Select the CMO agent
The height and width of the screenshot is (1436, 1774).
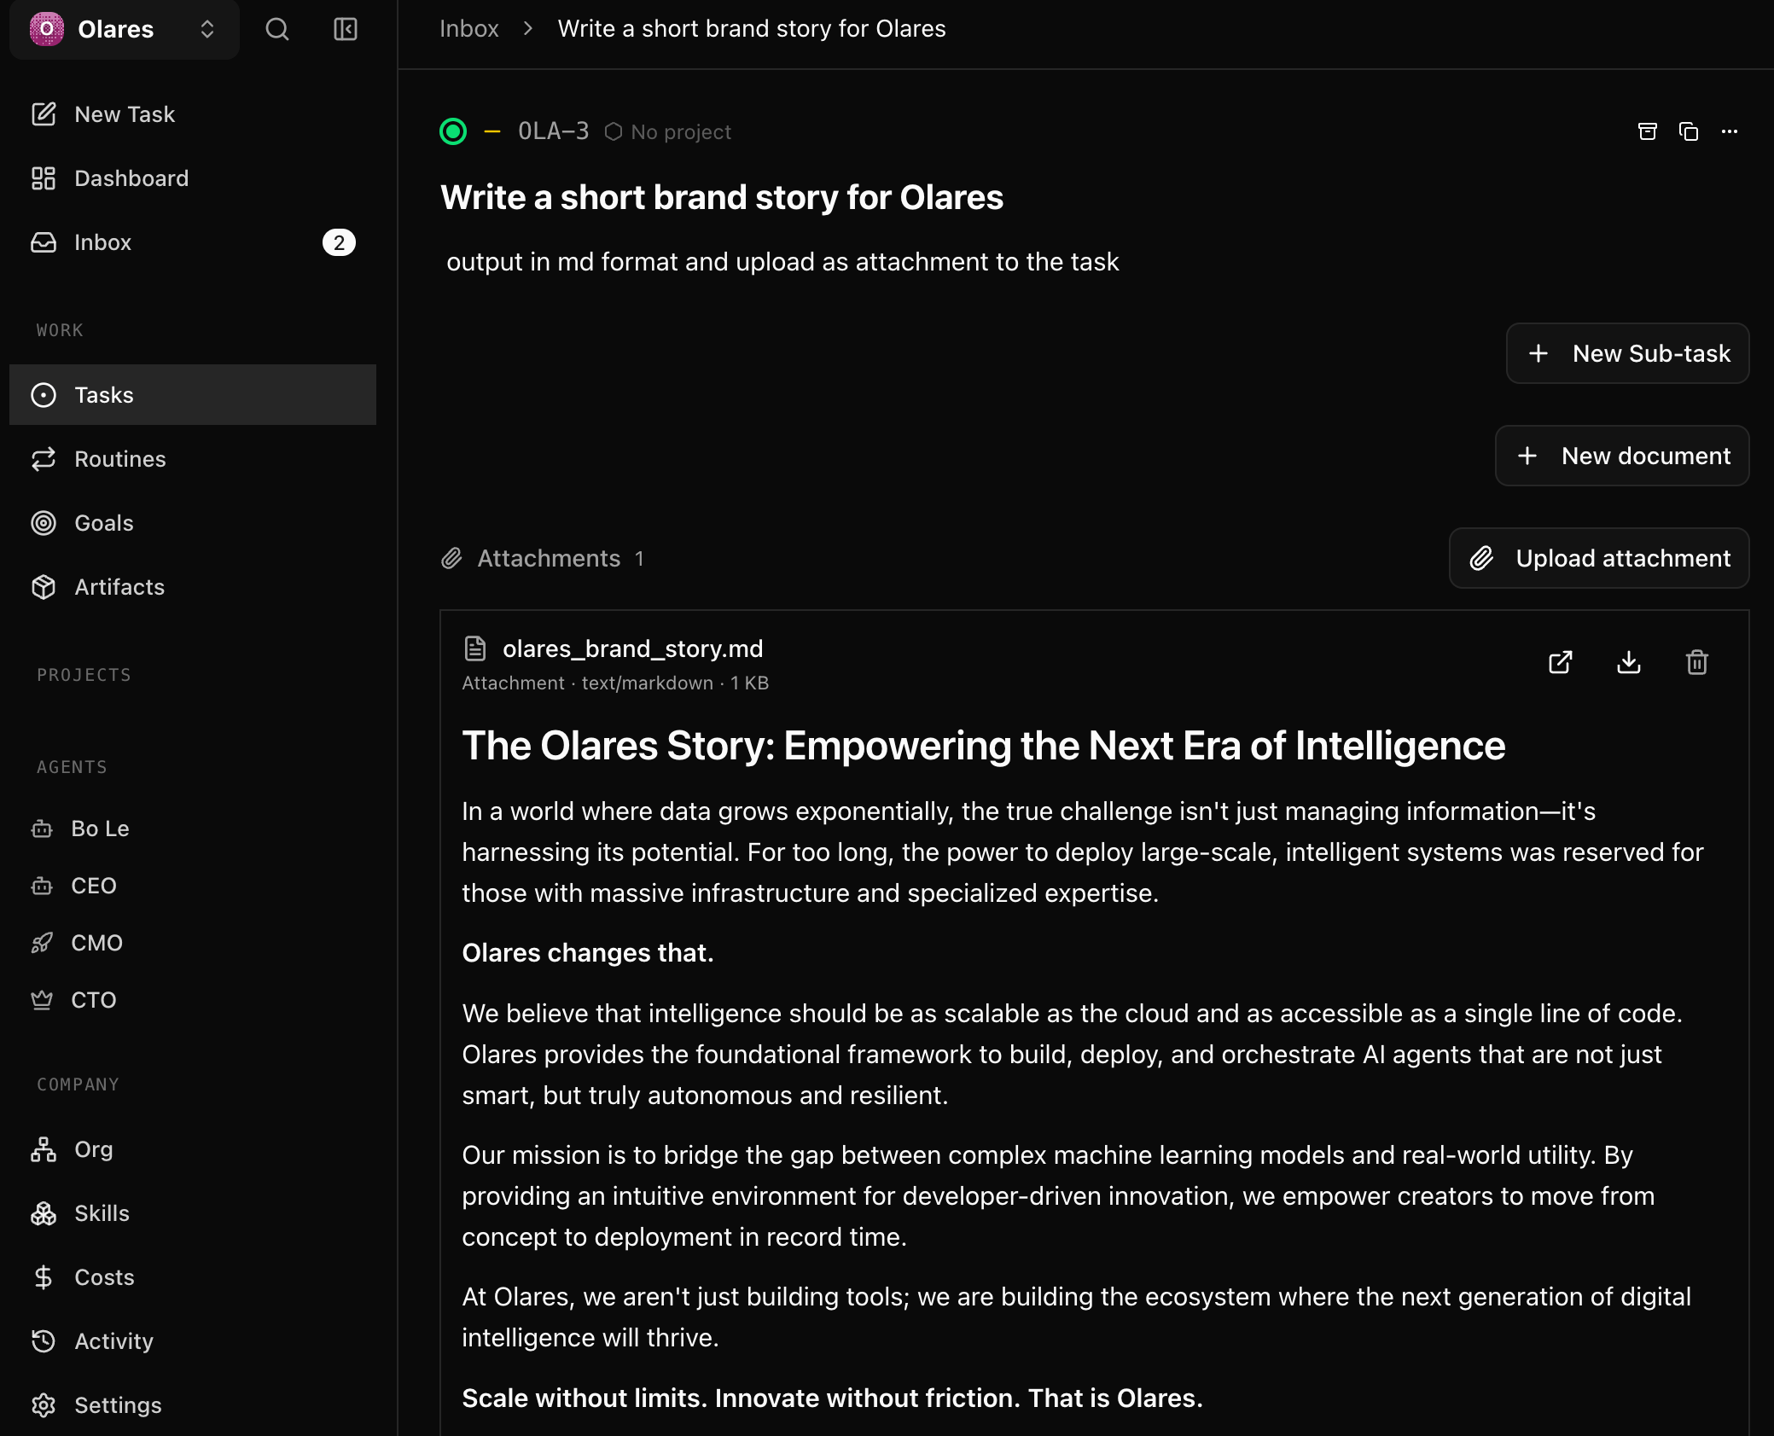coord(193,943)
